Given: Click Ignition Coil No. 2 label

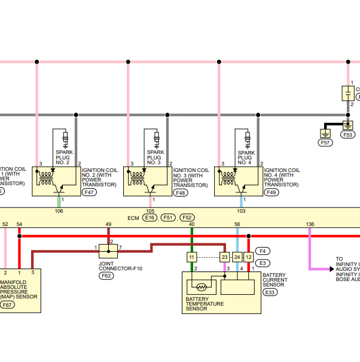Looking at the screenshot, I should pyautogui.click(x=100, y=177).
